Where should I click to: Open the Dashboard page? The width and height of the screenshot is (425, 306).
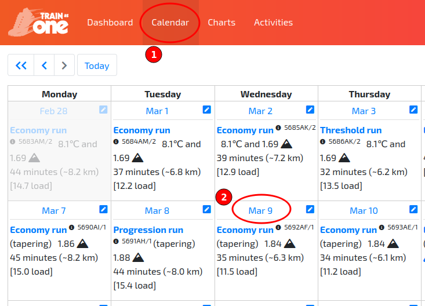click(110, 23)
